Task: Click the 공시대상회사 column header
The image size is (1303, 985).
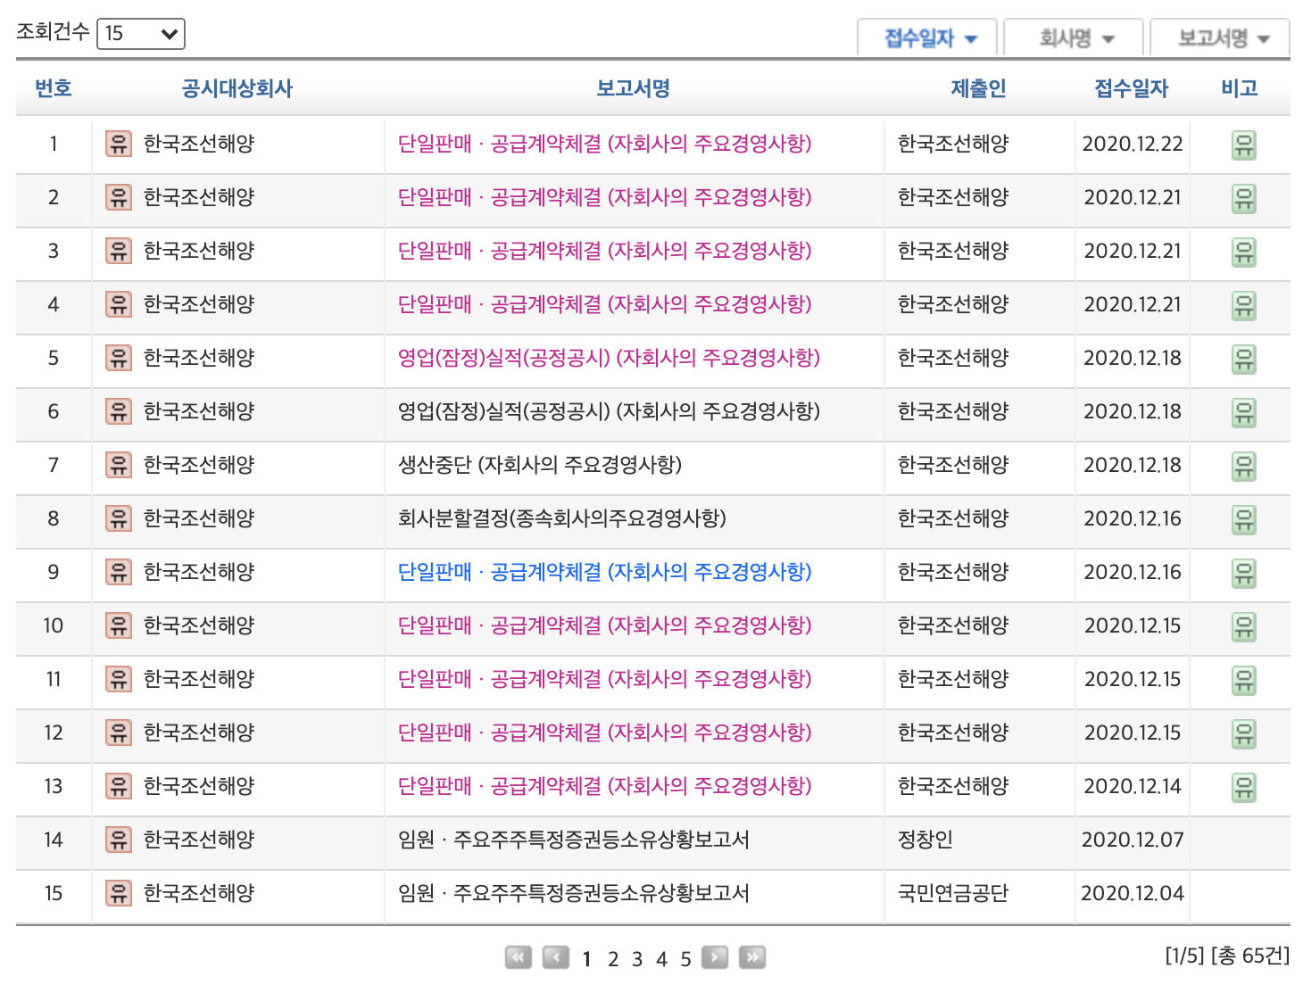Action: 237,88
